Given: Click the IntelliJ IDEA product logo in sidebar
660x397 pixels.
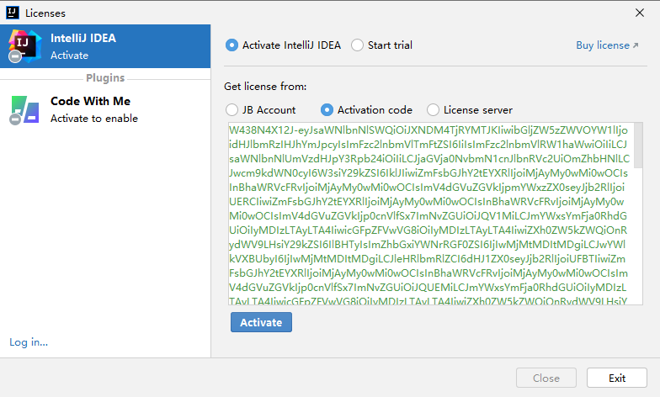Looking at the screenshot, I should pyautogui.click(x=24, y=45).
